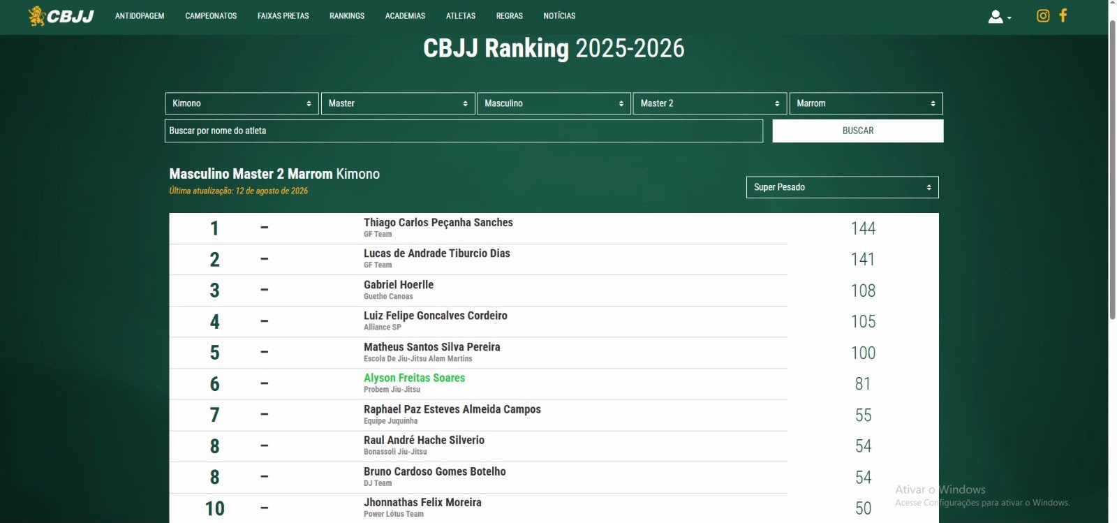
Task: Select athlete Luiz Felipe Goncalves Cordeiro
Action: (435, 316)
